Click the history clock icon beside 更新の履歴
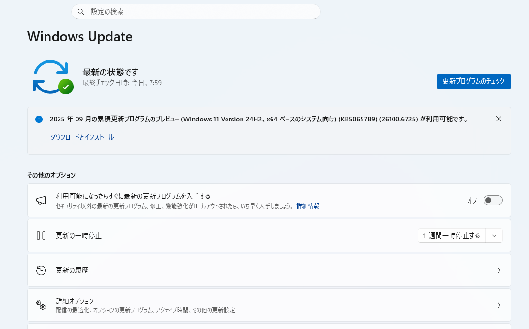This screenshot has width=529, height=329. click(x=41, y=270)
